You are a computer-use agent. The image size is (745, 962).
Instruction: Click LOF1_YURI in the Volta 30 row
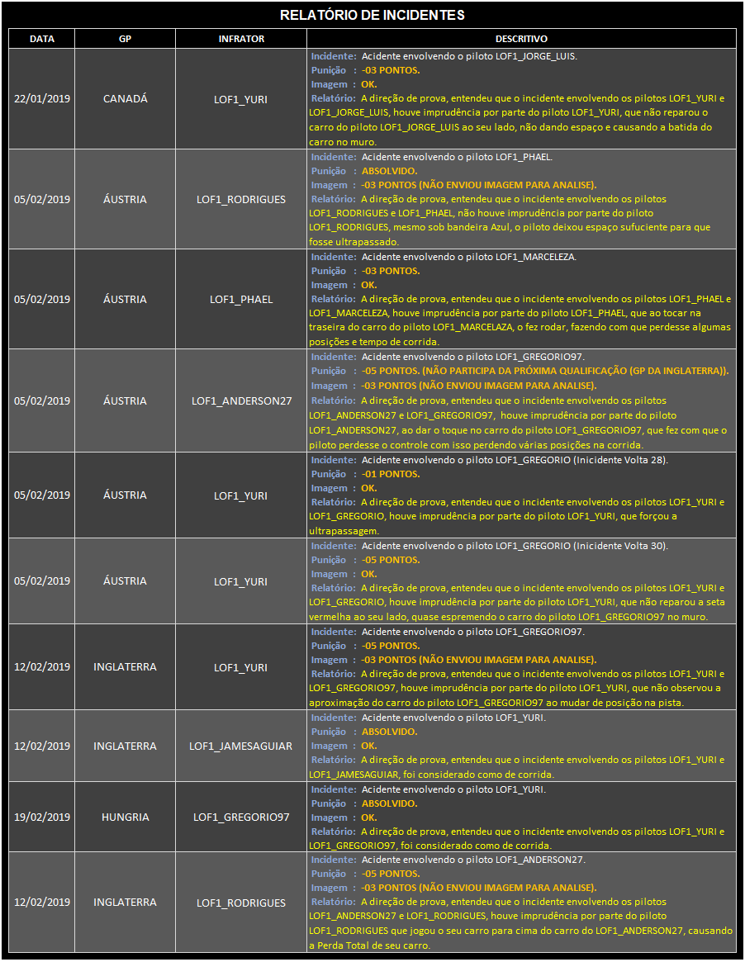point(240,581)
